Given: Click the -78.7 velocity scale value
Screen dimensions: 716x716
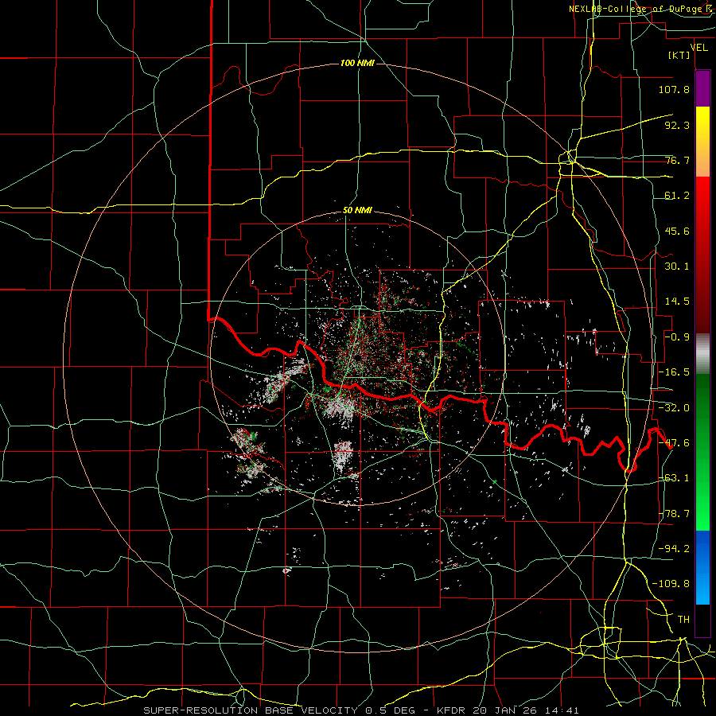Looking at the screenshot, I should 674,514.
